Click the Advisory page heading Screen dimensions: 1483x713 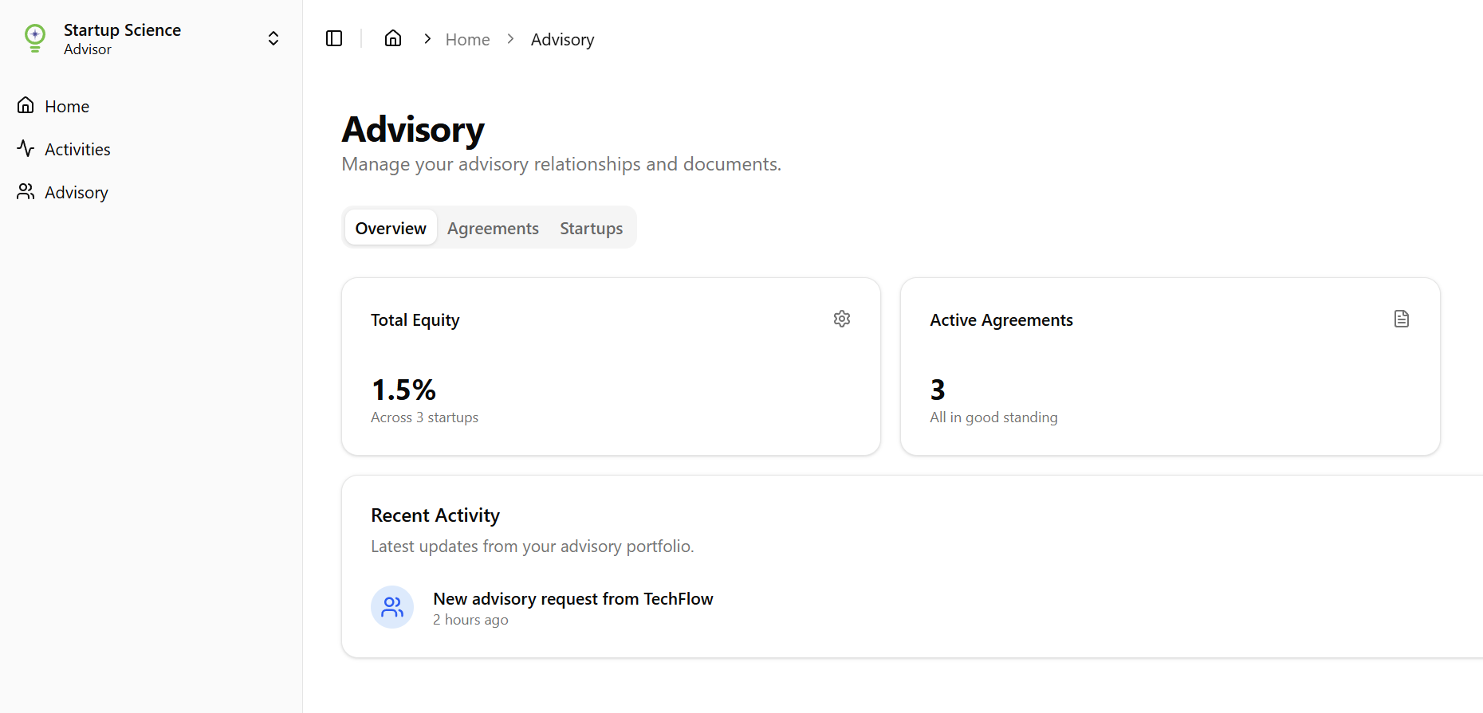pyautogui.click(x=413, y=129)
